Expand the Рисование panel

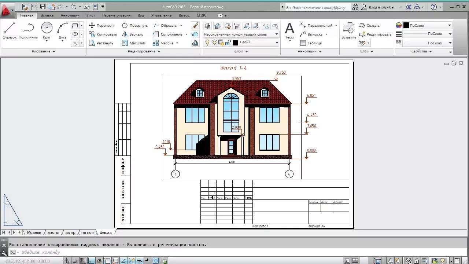[43, 51]
